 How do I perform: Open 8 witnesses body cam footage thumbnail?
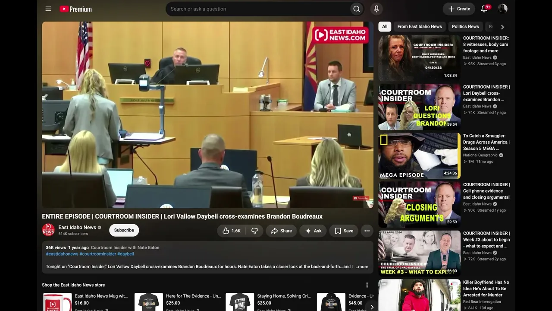coord(419,58)
